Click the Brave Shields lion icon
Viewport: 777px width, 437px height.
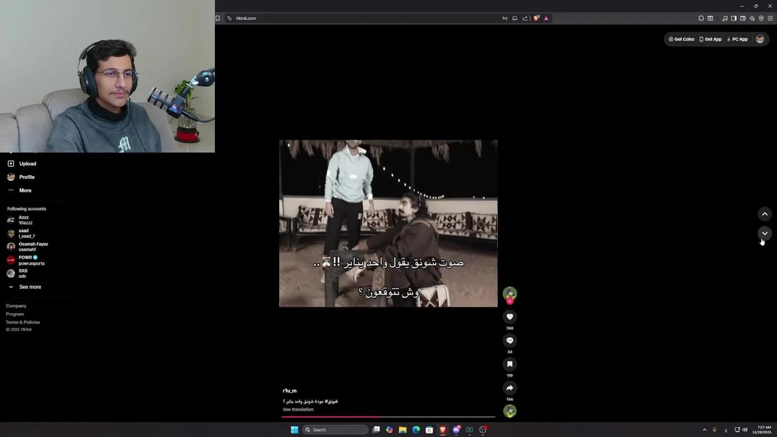(536, 18)
